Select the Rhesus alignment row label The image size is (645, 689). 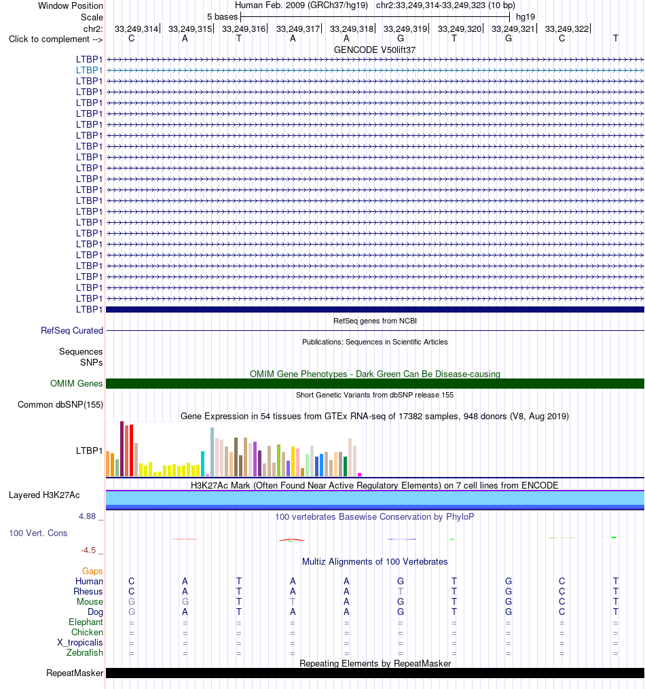coord(88,591)
